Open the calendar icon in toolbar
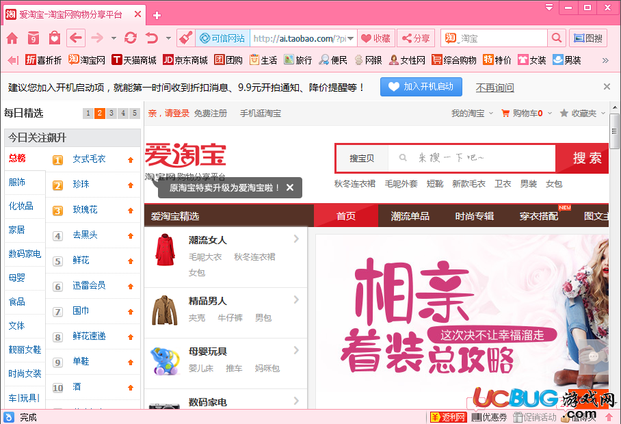 point(34,38)
